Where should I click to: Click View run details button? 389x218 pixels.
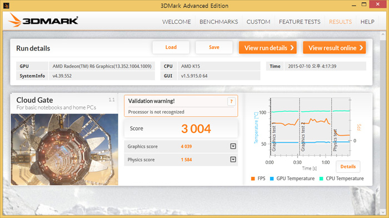click(x=268, y=48)
